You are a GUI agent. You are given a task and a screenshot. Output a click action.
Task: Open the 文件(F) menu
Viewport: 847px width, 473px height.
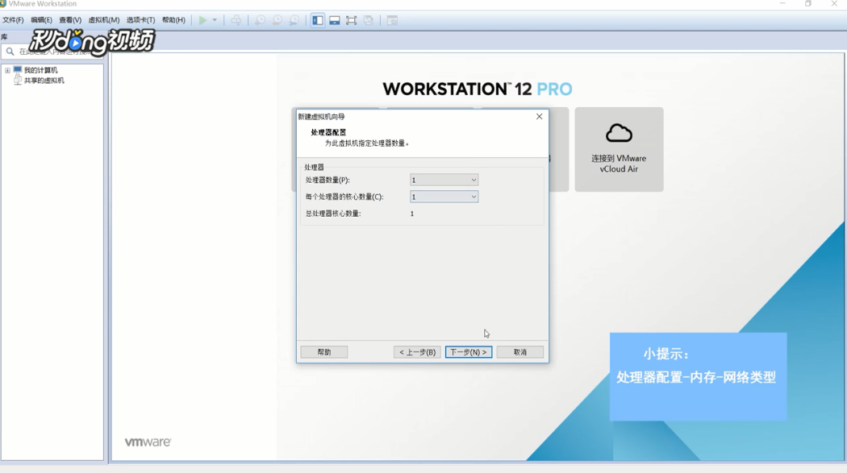tap(13, 20)
